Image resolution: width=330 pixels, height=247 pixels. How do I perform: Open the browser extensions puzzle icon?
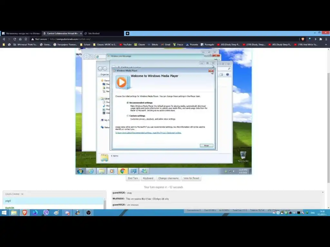[x=321, y=39]
